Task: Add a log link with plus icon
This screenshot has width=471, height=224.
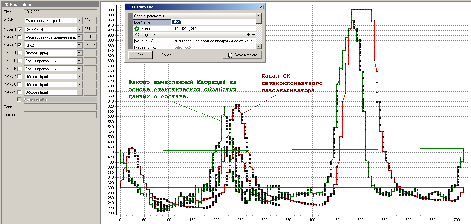Action: (248, 35)
